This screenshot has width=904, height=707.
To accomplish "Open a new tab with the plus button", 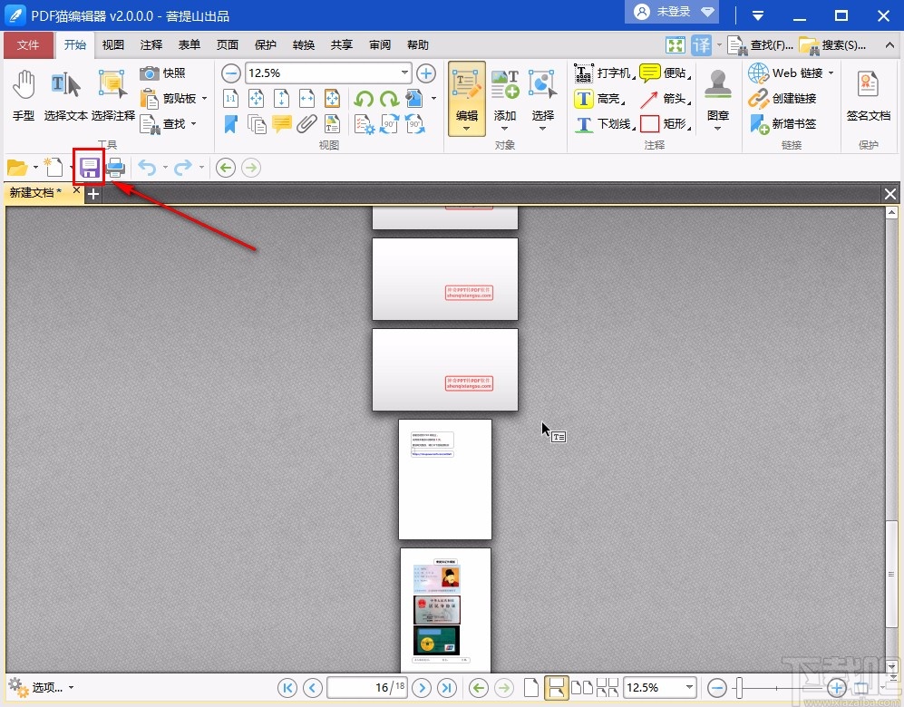I will coord(92,194).
